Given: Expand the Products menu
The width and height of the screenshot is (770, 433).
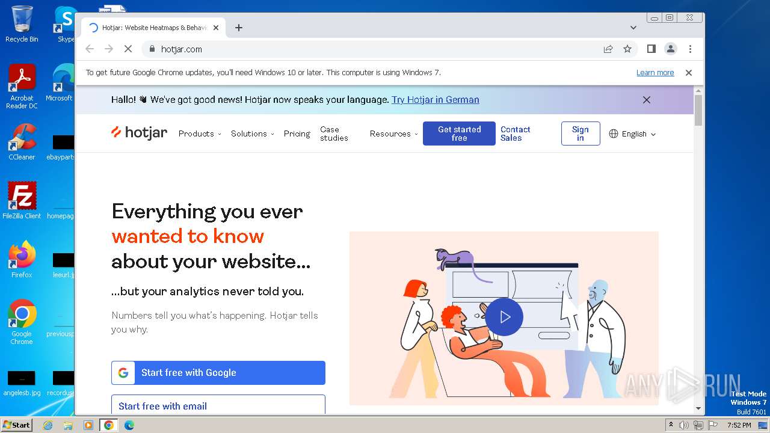Looking at the screenshot, I should tap(200, 134).
